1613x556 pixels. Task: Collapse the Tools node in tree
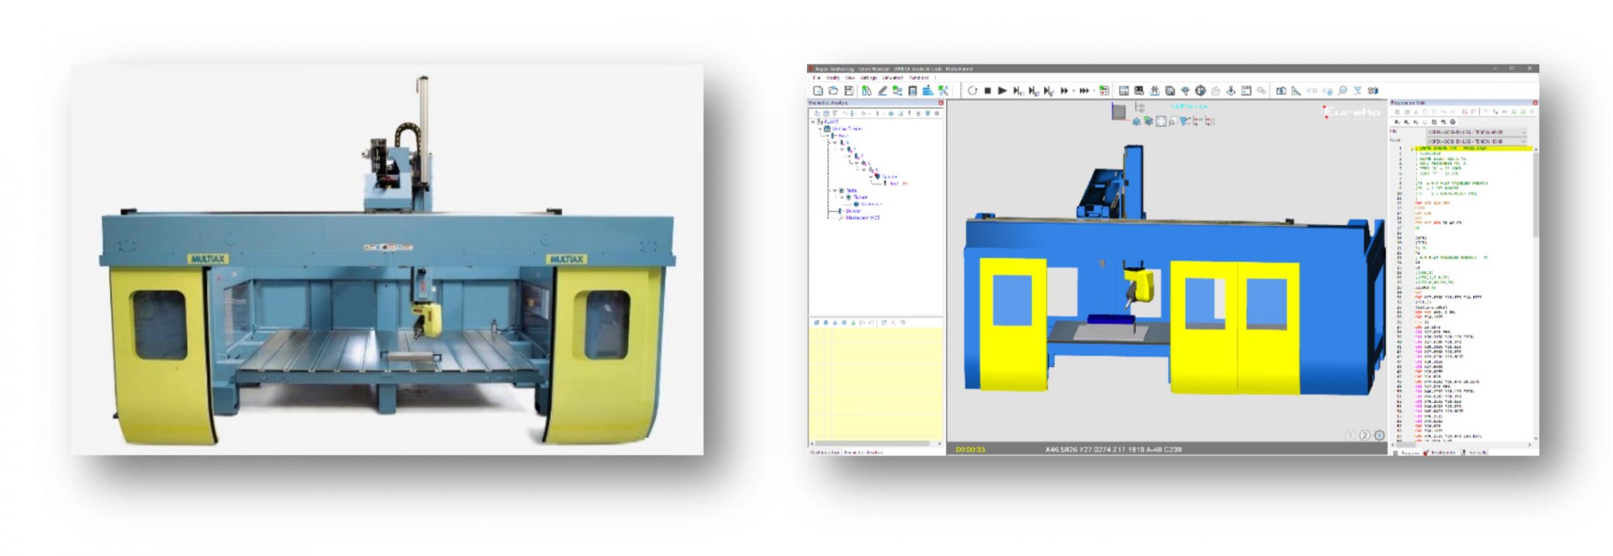(x=835, y=190)
